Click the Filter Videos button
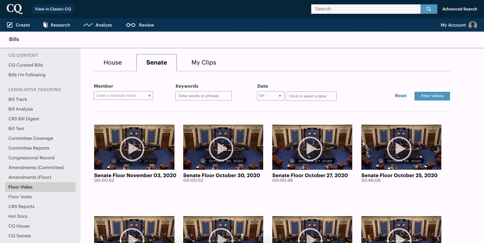Screen dimensions: 484x243 pos(432,96)
